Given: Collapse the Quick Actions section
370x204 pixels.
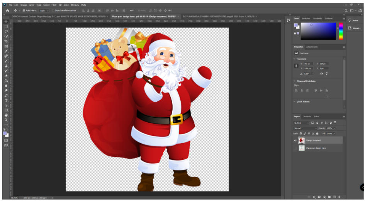Looking at the screenshot, I should click(x=295, y=102).
